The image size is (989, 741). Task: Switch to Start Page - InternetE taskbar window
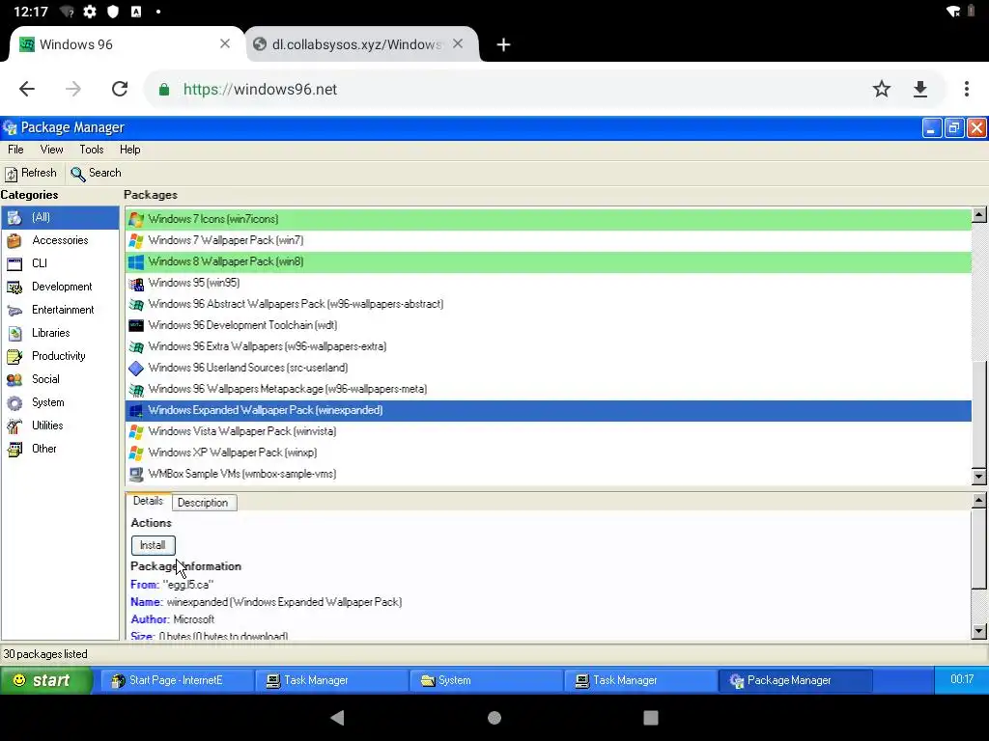[x=176, y=680]
